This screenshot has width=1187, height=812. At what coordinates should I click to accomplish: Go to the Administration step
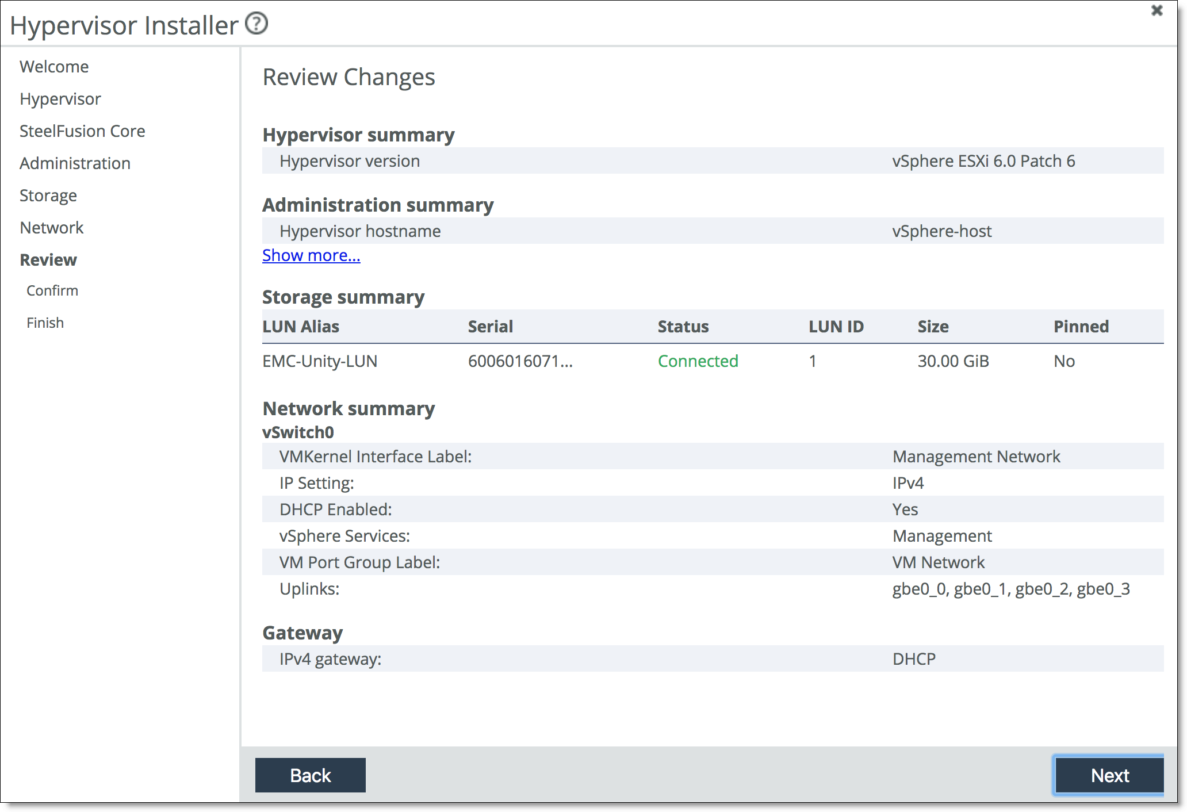click(x=75, y=163)
